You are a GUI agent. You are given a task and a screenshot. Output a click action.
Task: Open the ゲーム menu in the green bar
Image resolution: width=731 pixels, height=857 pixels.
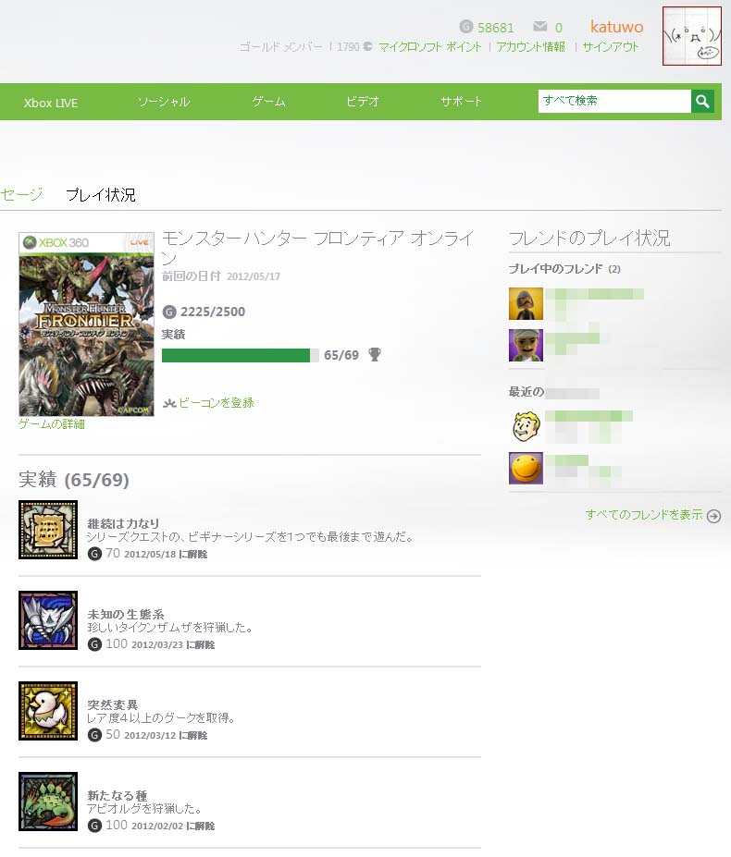268,102
